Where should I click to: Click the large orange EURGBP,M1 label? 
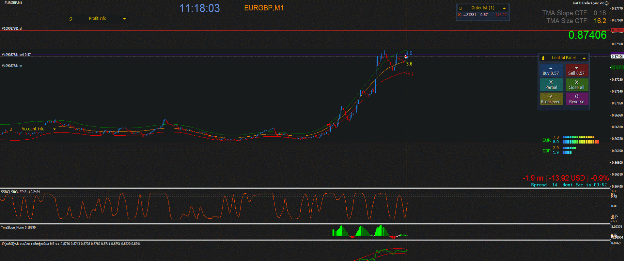coord(264,8)
